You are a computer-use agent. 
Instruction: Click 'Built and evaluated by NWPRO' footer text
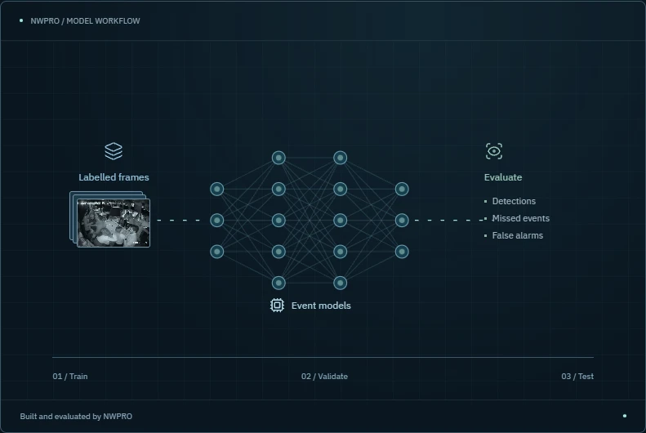tap(76, 416)
